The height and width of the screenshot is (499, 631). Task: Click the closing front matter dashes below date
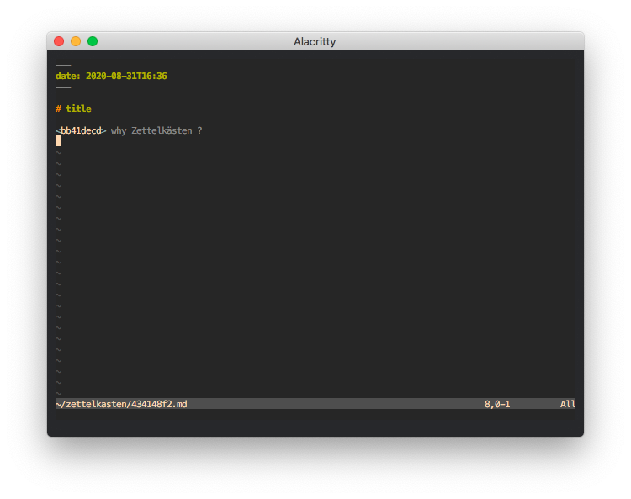point(63,87)
